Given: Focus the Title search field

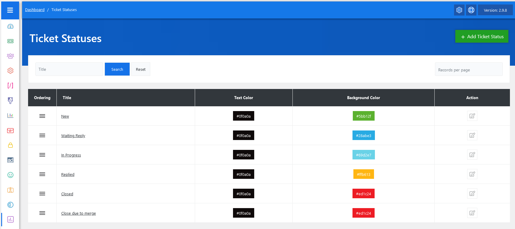Looking at the screenshot, I should click(69, 69).
